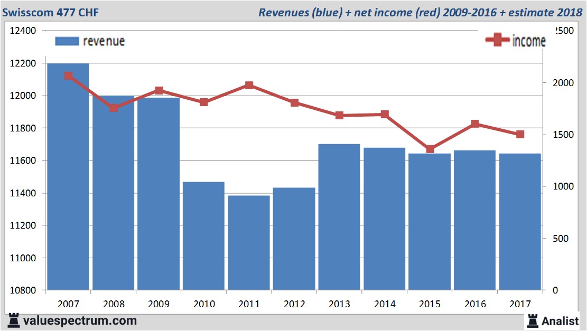This screenshot has width=587, height=331.
Task: Open the valuespectrum.com link
Action: (x=80, y=321)
